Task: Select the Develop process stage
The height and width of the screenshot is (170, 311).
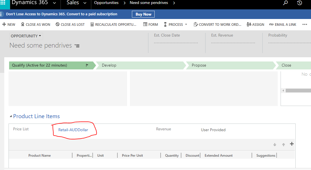Action: tap(141, 65)
